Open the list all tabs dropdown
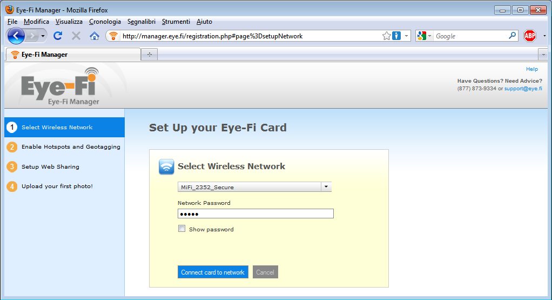 [543, 55]
